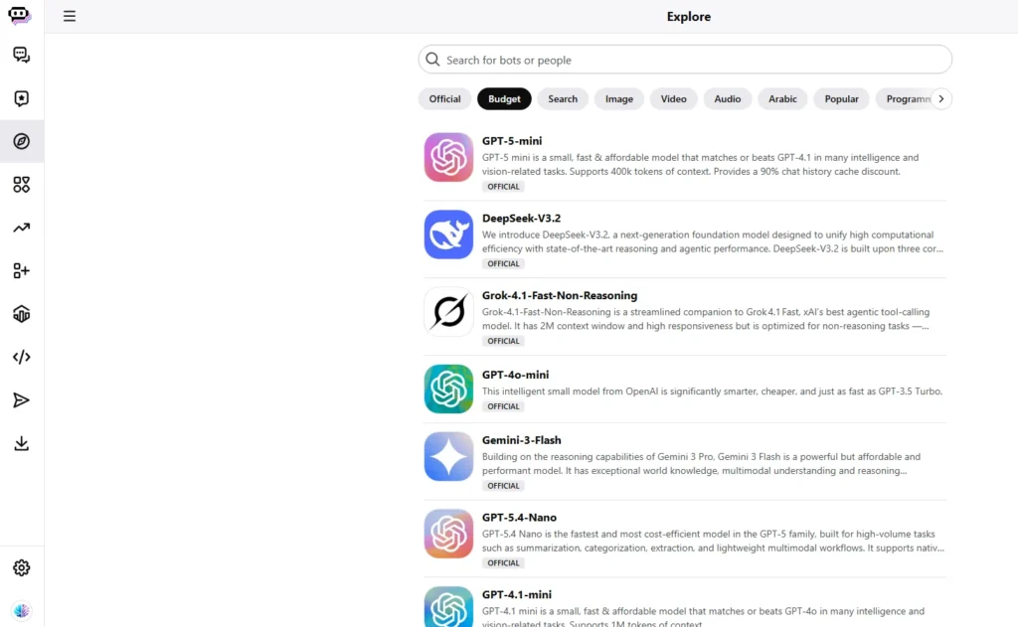
Task: Click the download app icon
Action: (x=22, y=443)
